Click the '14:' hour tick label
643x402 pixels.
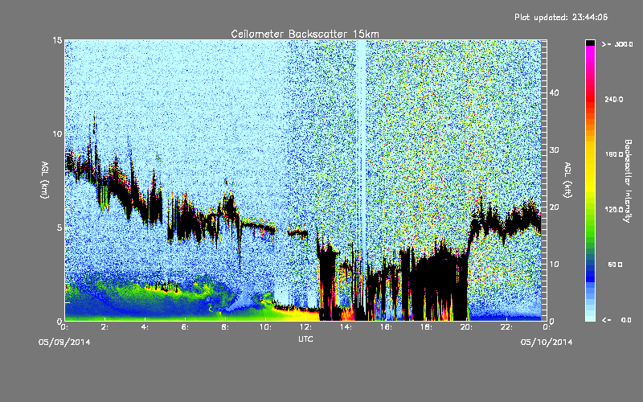[x=346, y=327]
